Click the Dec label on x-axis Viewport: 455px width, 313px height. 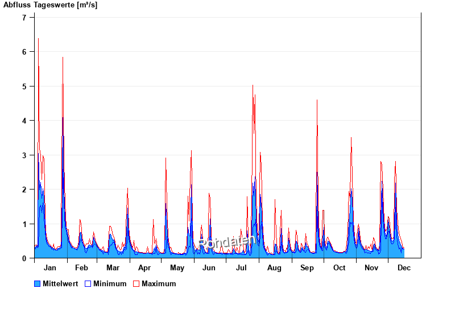[404, 267]
